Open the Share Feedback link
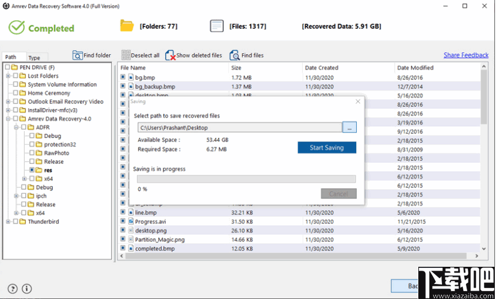The image size is (496, 299). coord(466,55)
